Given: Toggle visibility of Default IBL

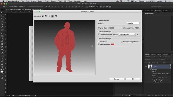Looking at the screenshot, I should (x=154, y=82).
